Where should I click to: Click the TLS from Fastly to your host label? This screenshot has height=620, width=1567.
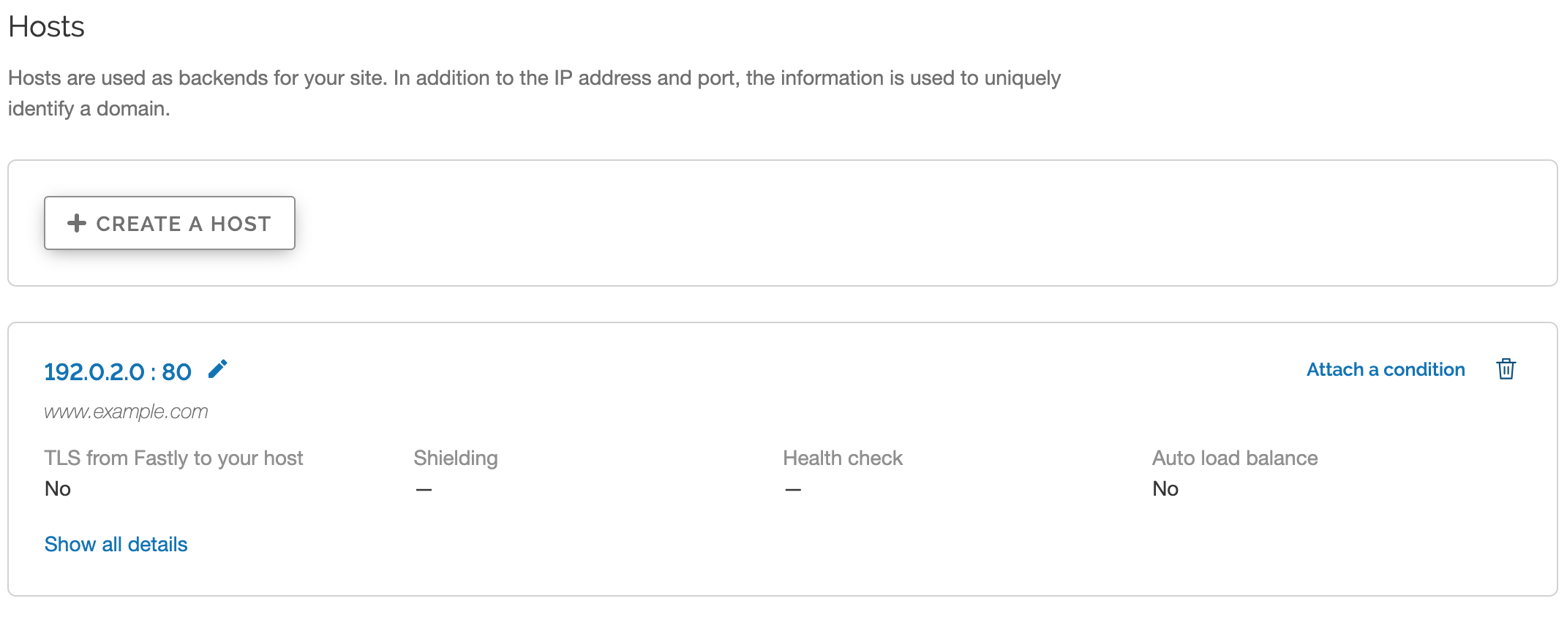click(x=173, y=458)
